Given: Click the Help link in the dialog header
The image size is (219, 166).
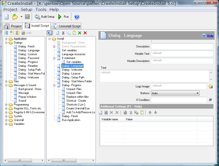Looking at the screenshot, I should (210, 36).
